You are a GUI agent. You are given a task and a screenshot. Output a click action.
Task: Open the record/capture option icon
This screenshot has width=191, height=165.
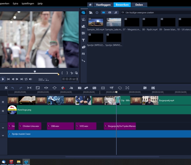pyautogui.click(x=63, y=88)
